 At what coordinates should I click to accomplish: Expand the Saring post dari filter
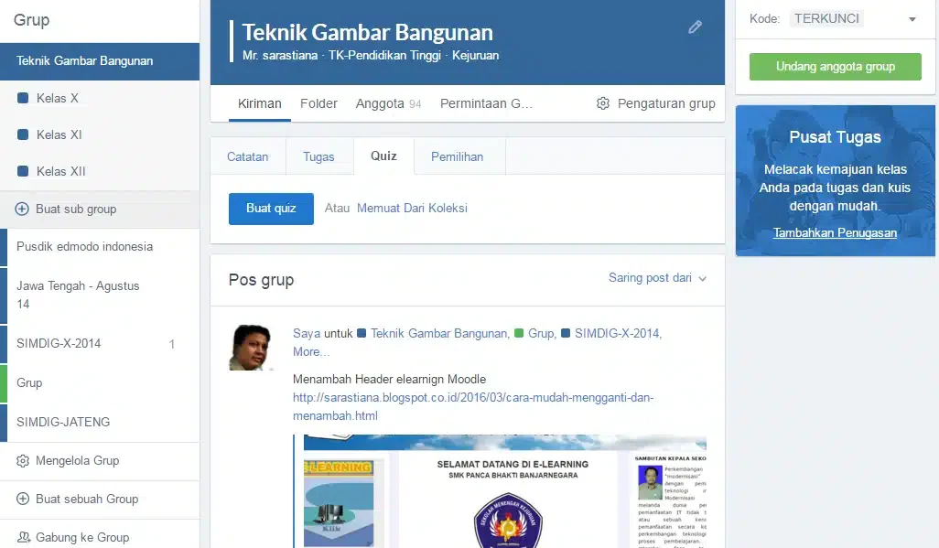click(x=657, y=278)
